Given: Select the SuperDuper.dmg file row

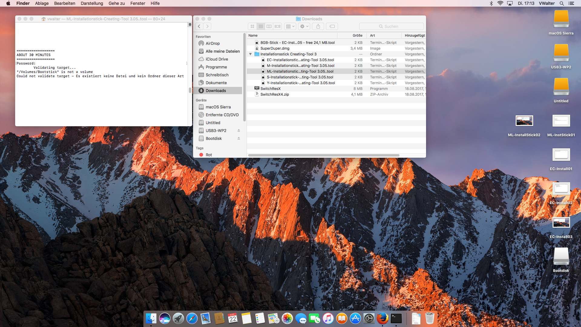Looking at the screenshot, I should (275, 48).
